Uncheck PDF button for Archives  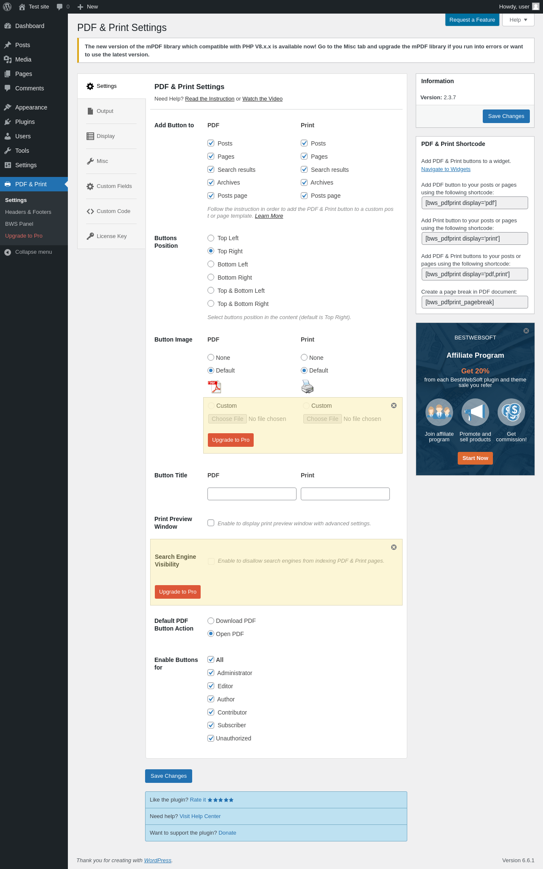[x=211, y=182]
